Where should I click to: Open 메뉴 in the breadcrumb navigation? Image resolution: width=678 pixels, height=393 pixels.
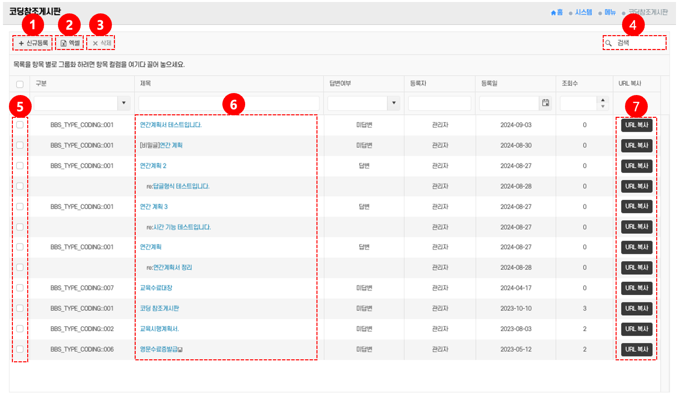coord(610,13)
